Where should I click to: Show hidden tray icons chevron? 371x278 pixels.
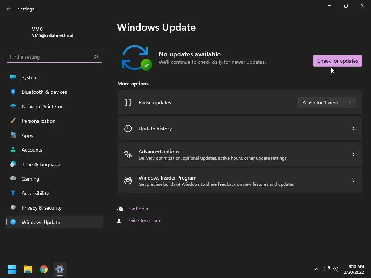[x=317, y=269]
